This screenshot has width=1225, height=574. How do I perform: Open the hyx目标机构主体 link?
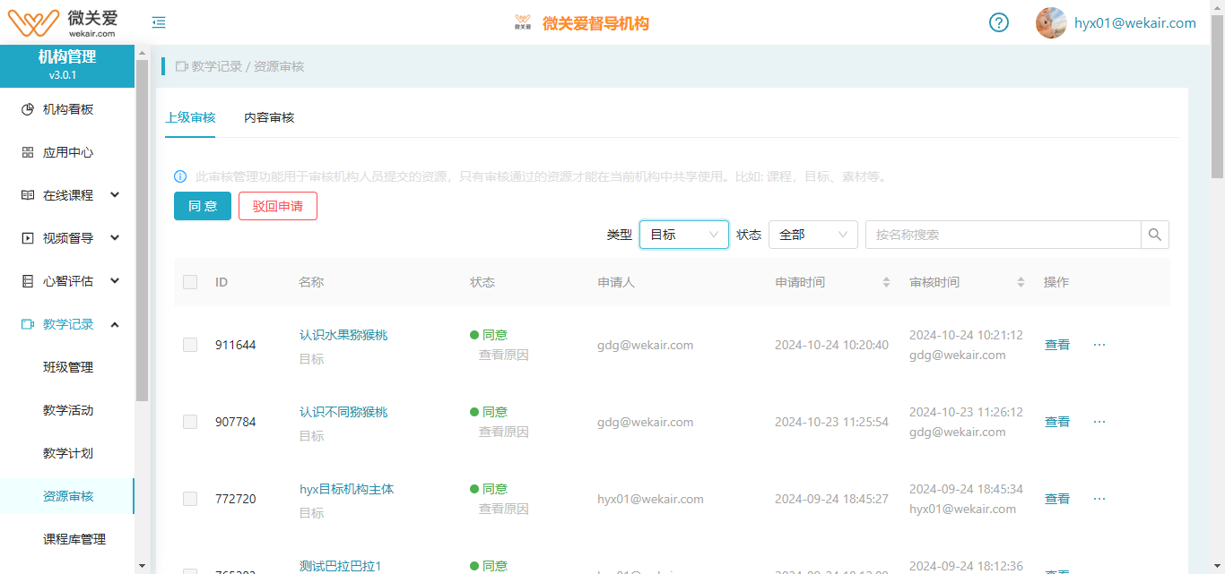pyautogui.click(x=347, y=489)
